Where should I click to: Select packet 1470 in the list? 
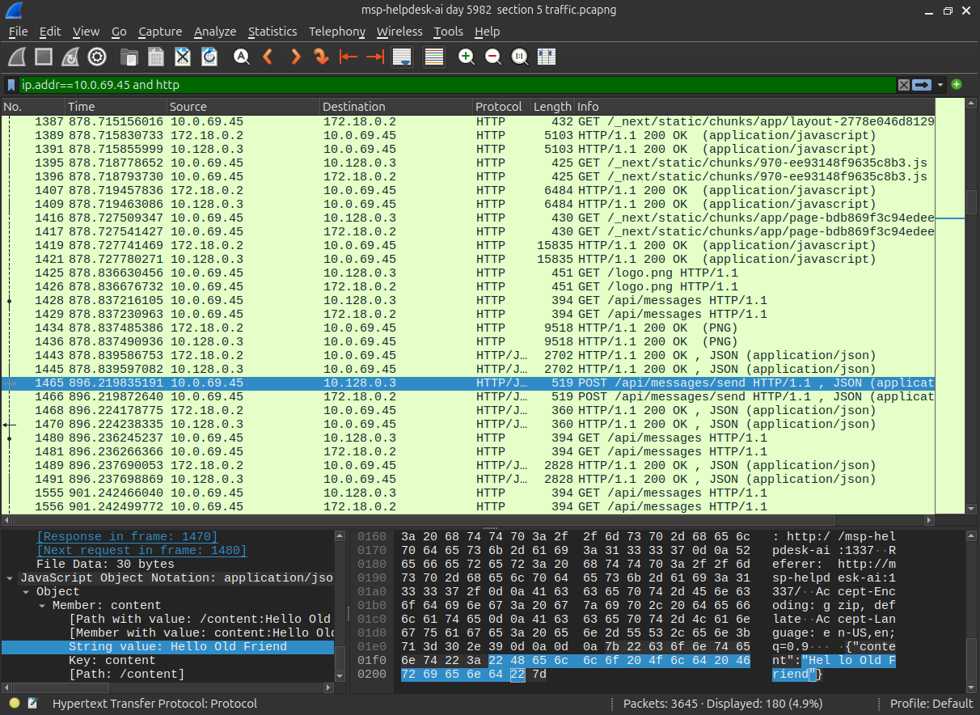pos(467,425)
